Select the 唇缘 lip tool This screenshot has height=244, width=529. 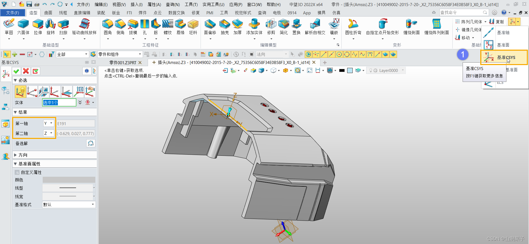pyautogui.click(x=180, y=27)
